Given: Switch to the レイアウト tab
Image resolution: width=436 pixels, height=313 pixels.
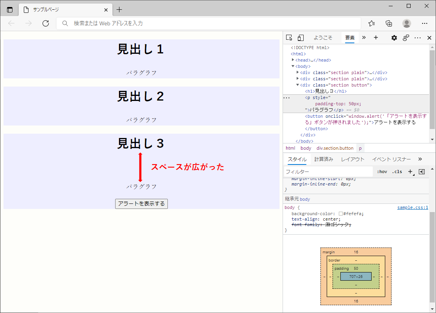Looking at the screenshot, I should click(354, 159).
